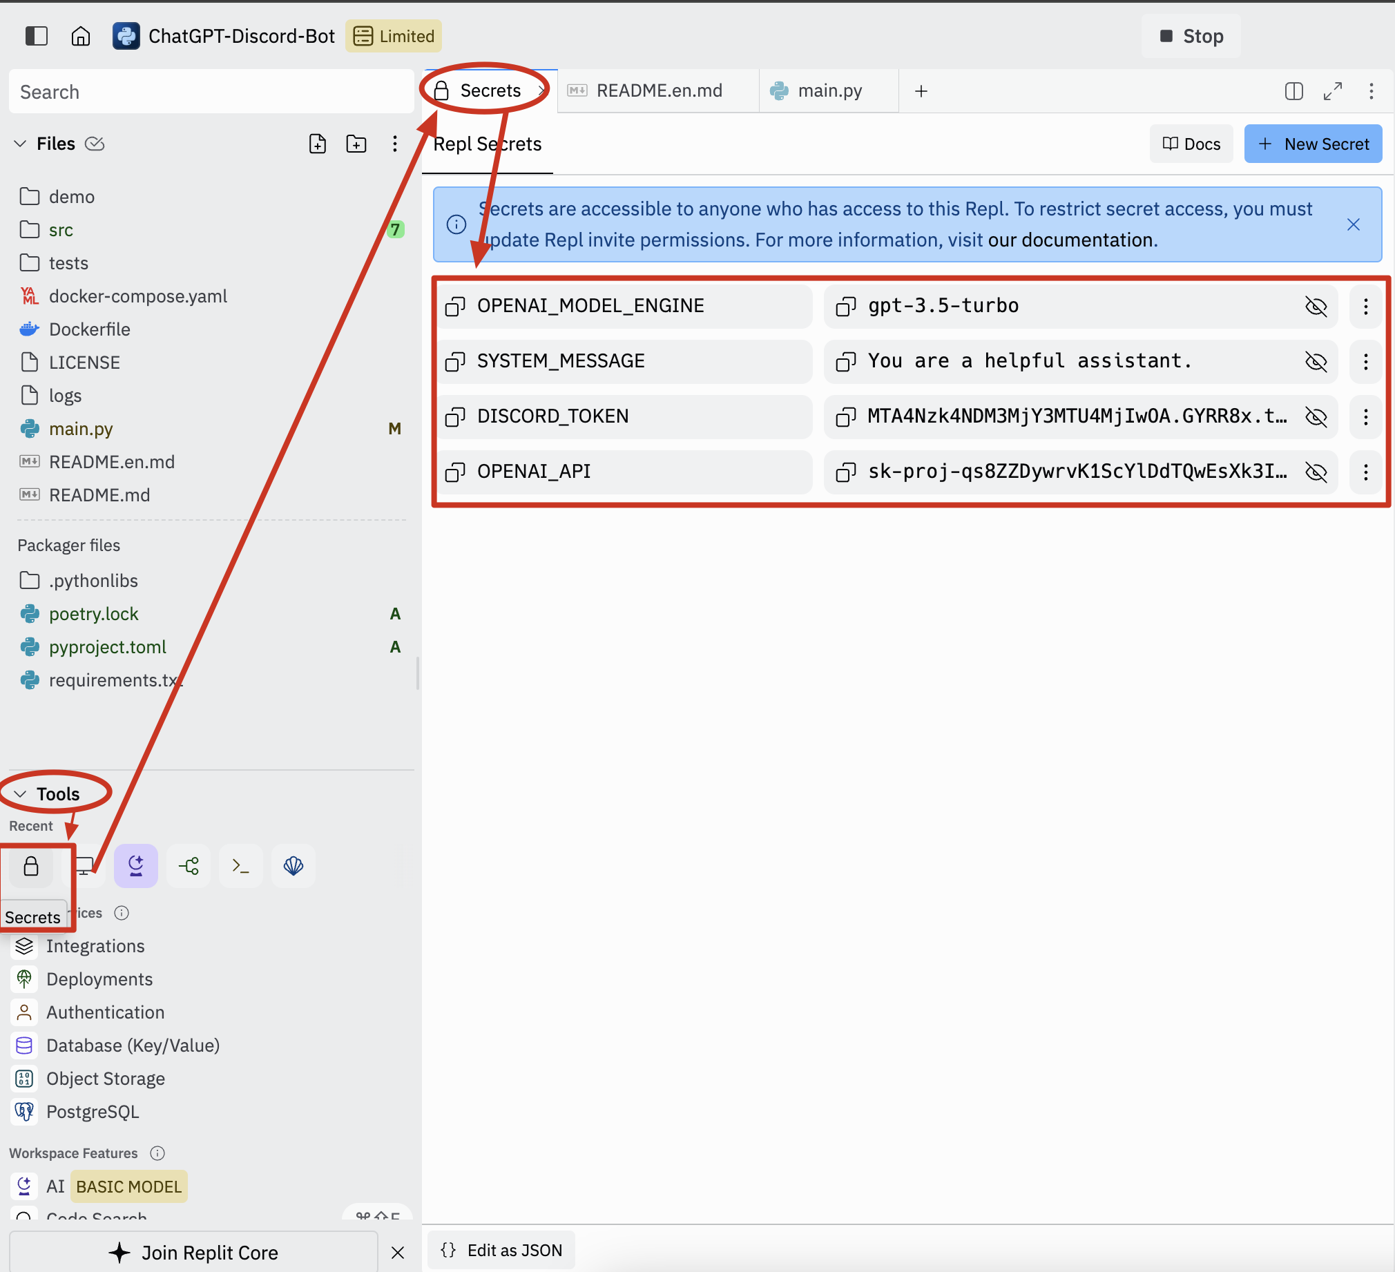This screenshot has height=1272, width=1395.
Task: Toggle the left sidebar panel icon
Action: (36, 36)
